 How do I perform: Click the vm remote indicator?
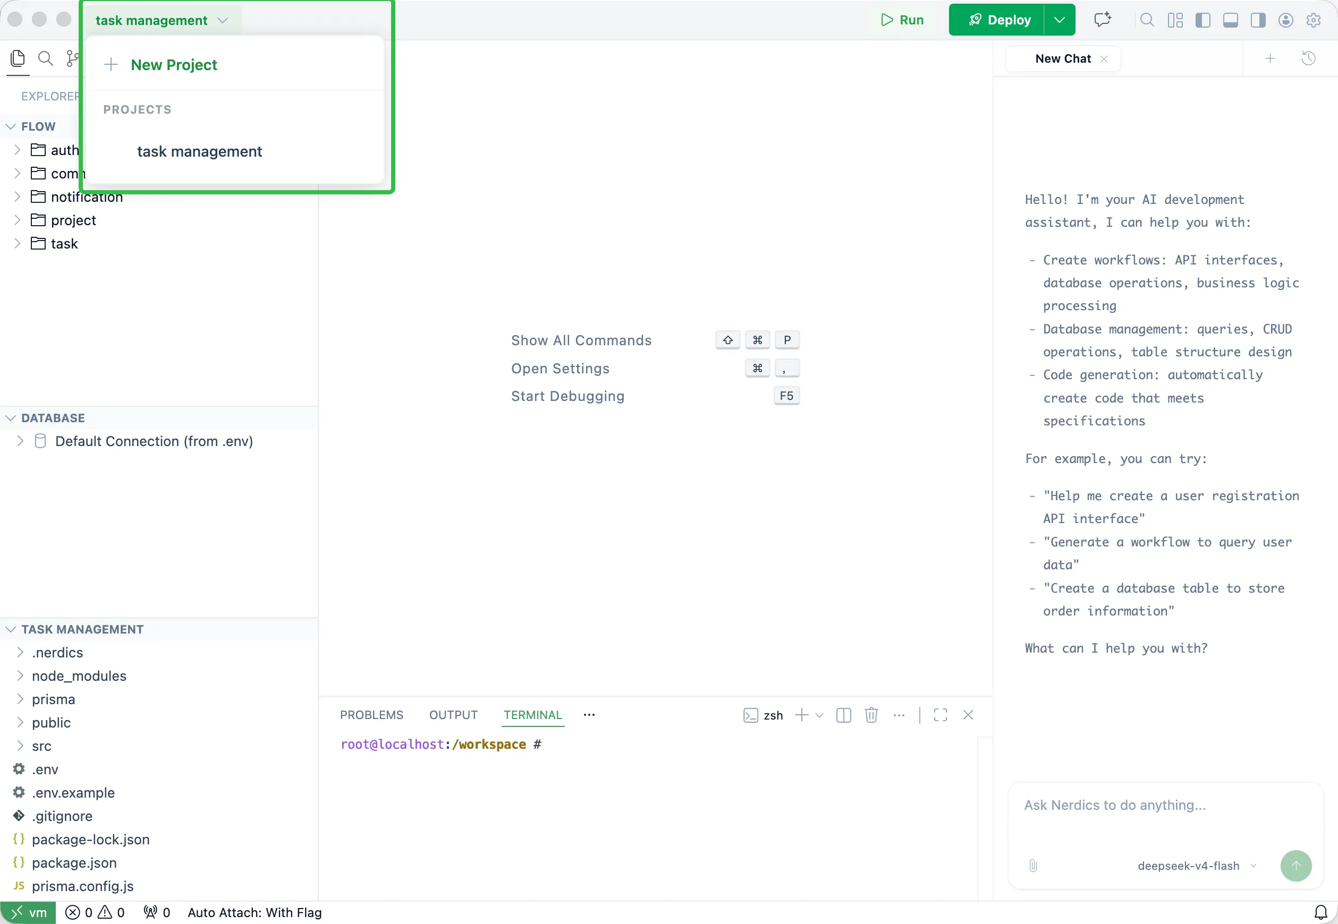28,912
